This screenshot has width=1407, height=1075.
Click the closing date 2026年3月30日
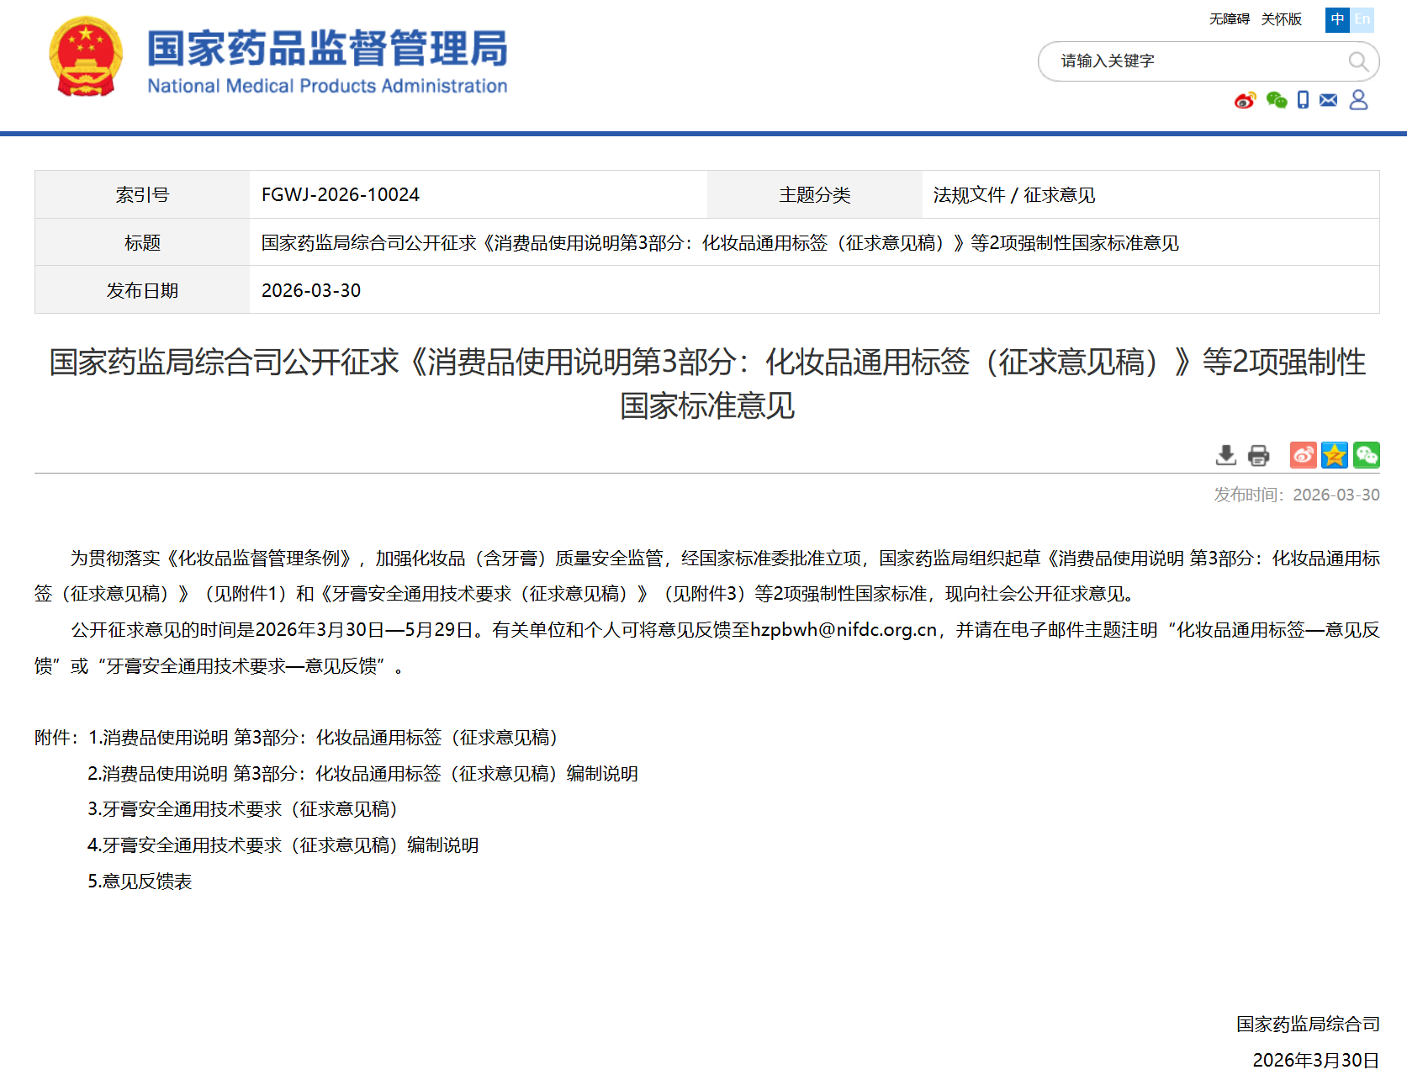pyautogui.click(x=1316, y=1060)
